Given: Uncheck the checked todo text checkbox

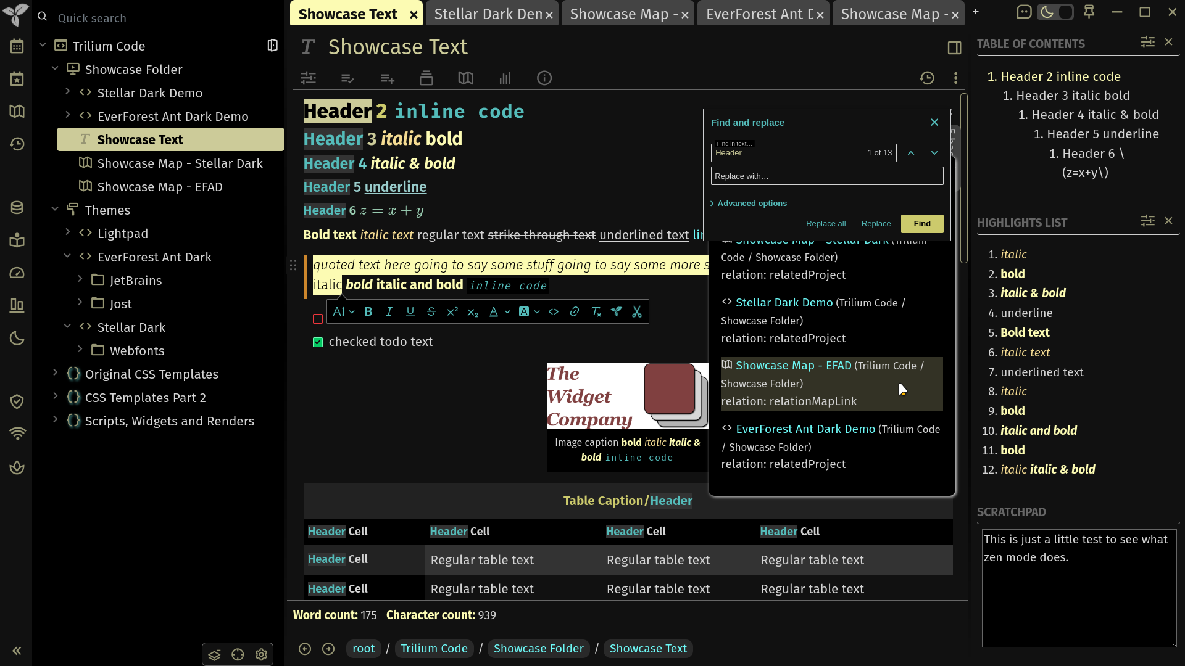Looking at the screenshot, I should click(318, 342).
